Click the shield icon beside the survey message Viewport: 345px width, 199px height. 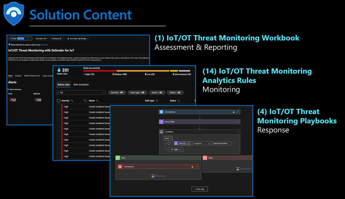pyautogui.click(x=9, y=44)
